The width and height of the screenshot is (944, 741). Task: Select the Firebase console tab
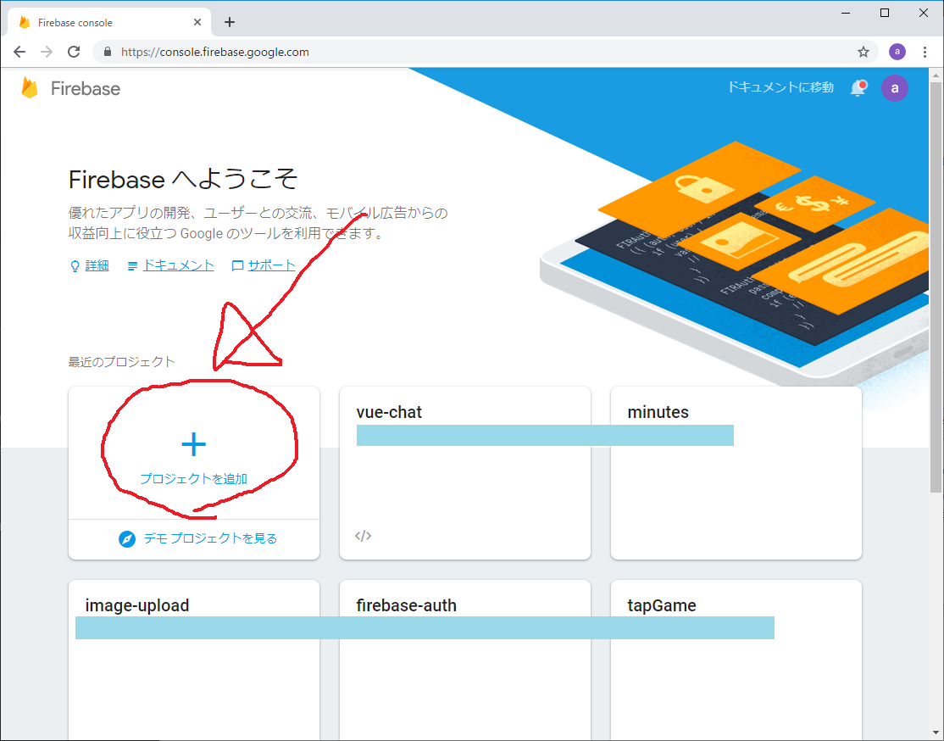109,22
